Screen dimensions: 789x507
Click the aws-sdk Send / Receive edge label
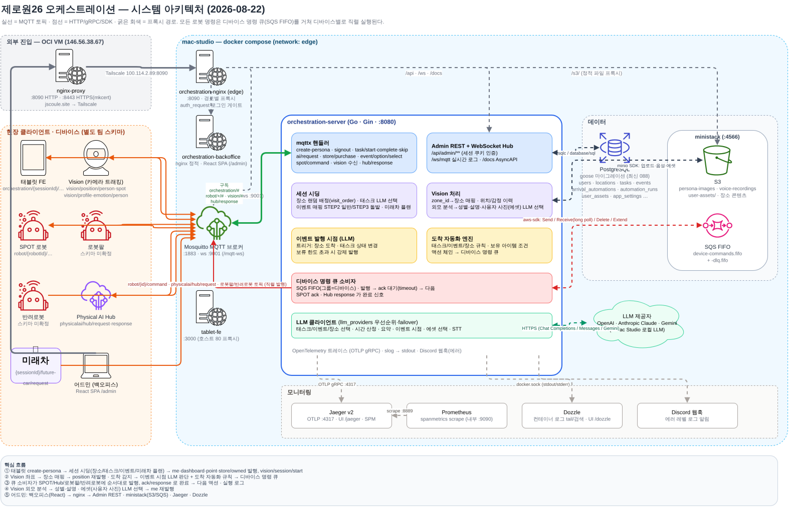(575, 220)
